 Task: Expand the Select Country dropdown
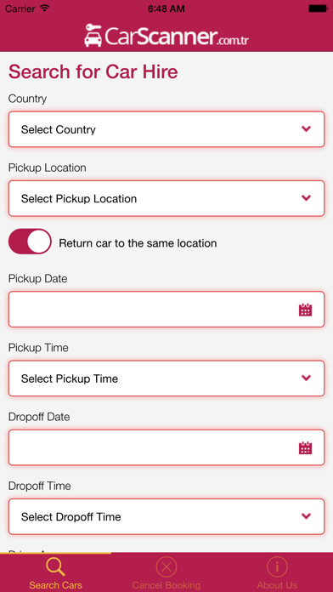[x=166, y=129]
